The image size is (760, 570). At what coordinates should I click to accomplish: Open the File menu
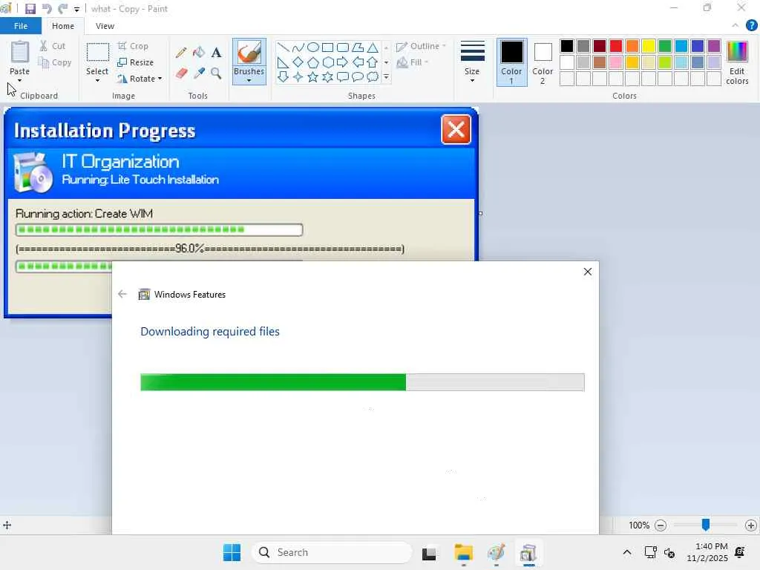coord(20,26)
